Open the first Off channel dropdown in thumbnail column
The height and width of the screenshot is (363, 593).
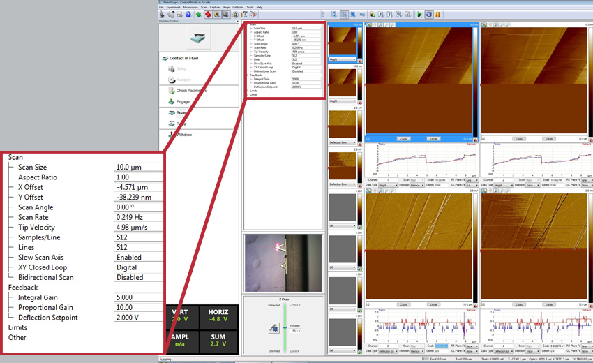click(x=343, y=225)
